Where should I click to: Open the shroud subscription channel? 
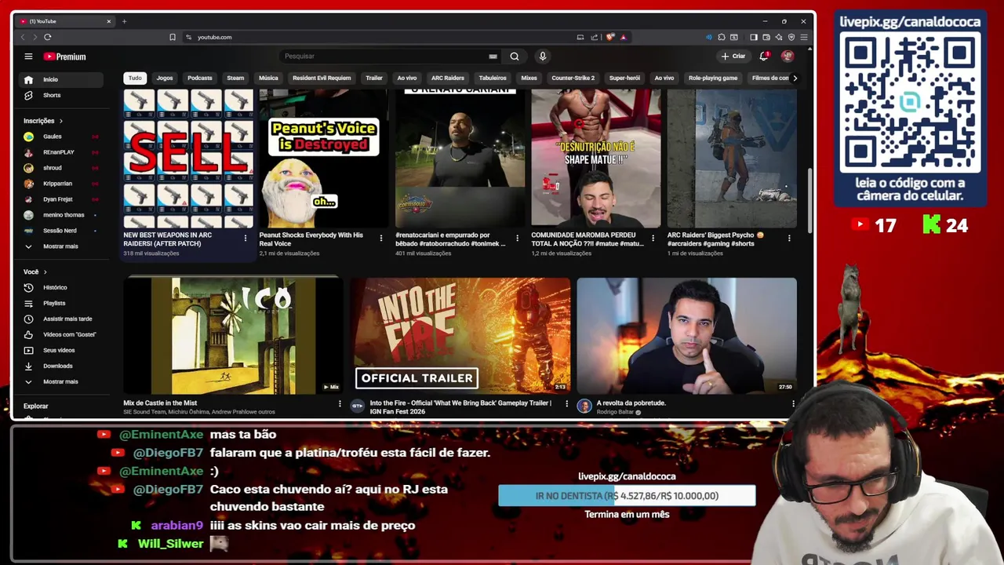pos(61,168)
